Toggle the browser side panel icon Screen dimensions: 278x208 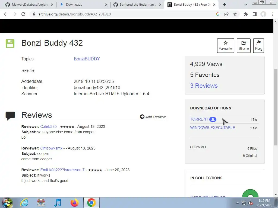point(255,14)
